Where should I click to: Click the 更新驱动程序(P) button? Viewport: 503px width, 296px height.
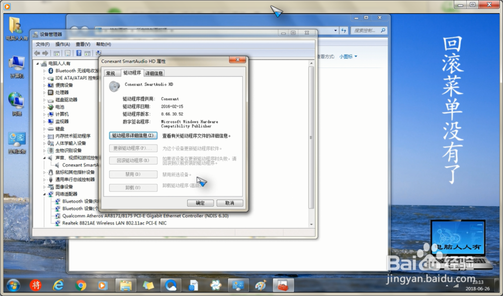coord(133,148)
